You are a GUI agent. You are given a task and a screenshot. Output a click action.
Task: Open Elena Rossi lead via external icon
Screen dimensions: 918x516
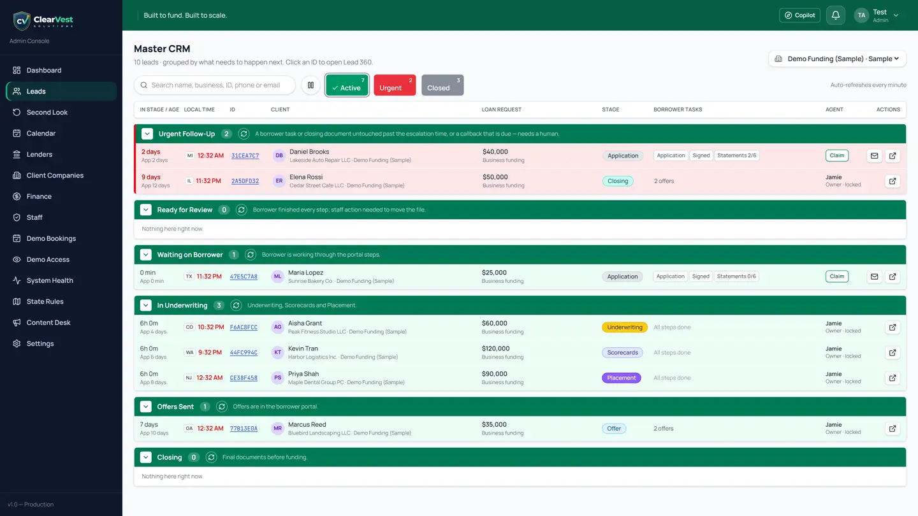coord(892,181)
